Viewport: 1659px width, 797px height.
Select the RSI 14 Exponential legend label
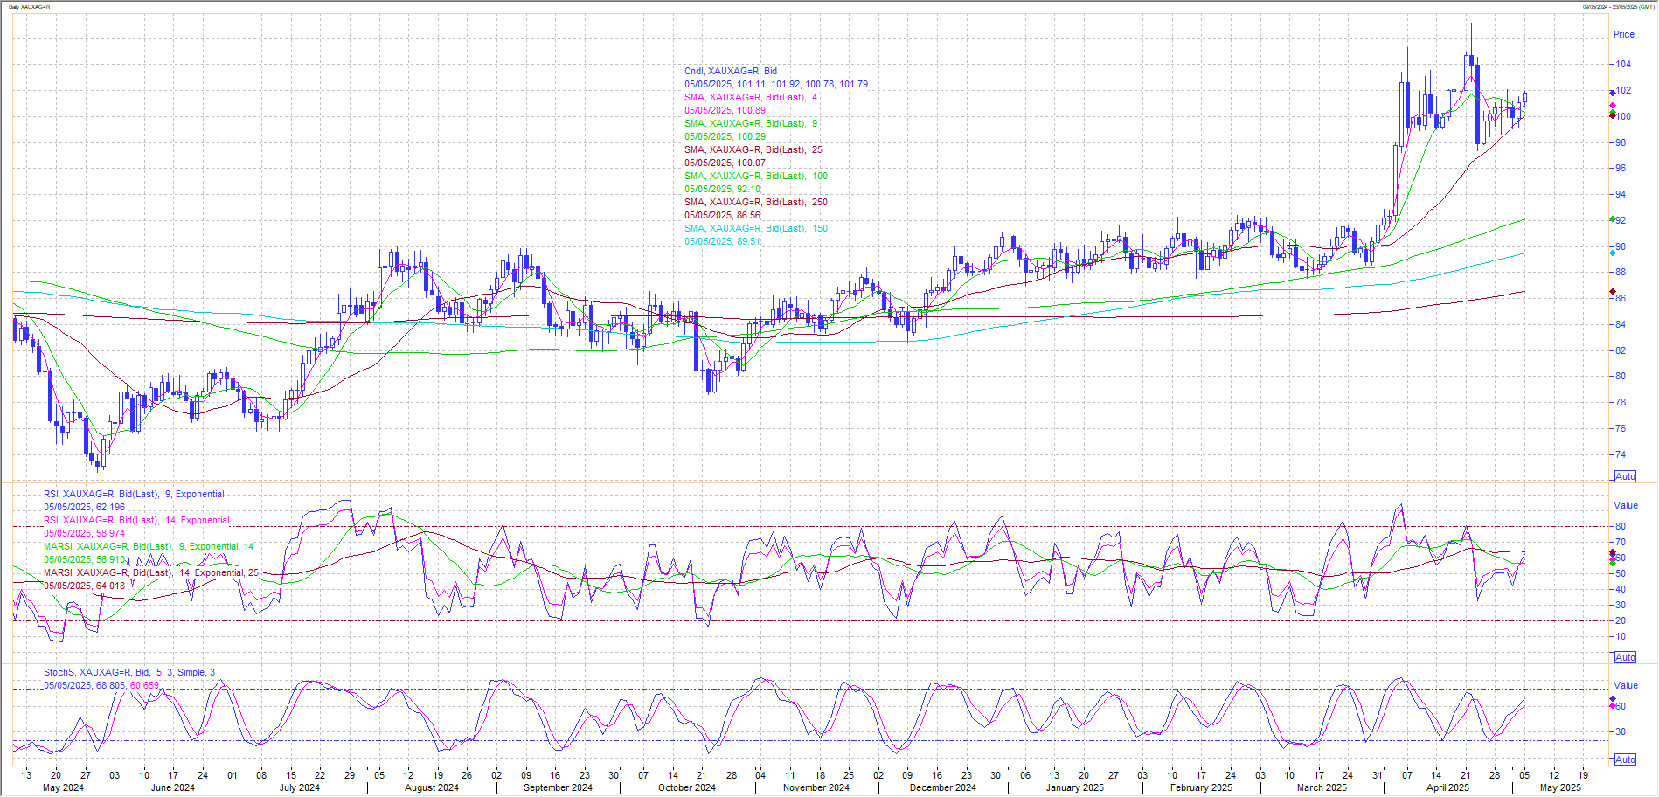click(136, 520)
